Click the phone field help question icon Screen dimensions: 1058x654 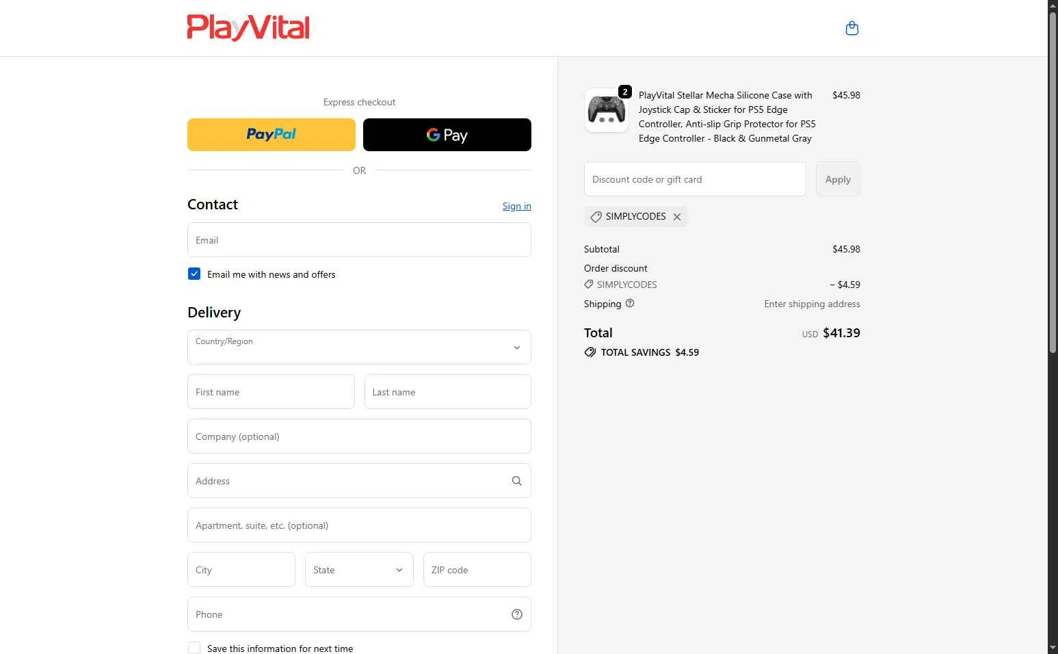coord(517,614)
